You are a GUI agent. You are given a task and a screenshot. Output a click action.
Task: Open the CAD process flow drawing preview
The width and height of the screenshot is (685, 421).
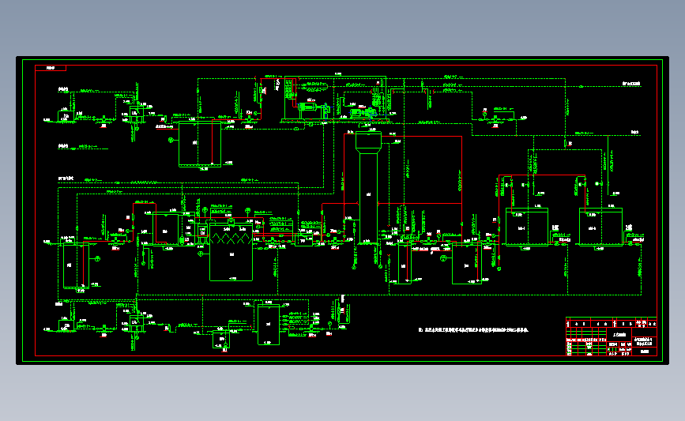point(343,210)
